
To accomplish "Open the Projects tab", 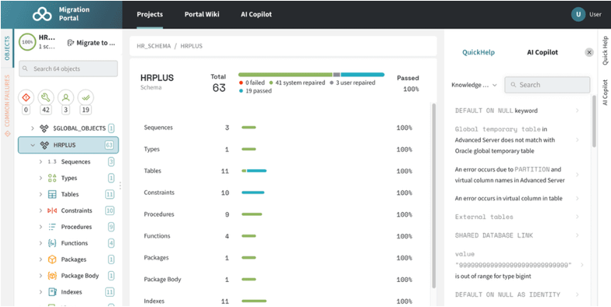I will click(x=150, y=14).
